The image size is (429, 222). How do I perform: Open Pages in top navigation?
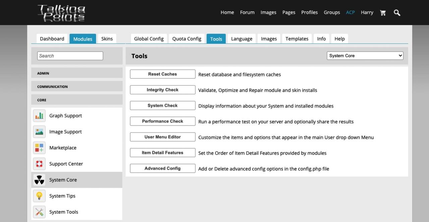[x=289, y=12]
